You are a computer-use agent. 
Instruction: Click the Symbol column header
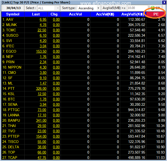[13, 14]
